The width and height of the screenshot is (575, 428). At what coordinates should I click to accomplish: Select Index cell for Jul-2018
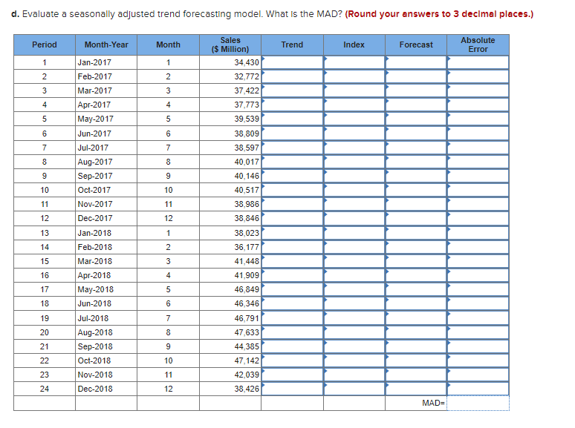[x=354, y=318]
